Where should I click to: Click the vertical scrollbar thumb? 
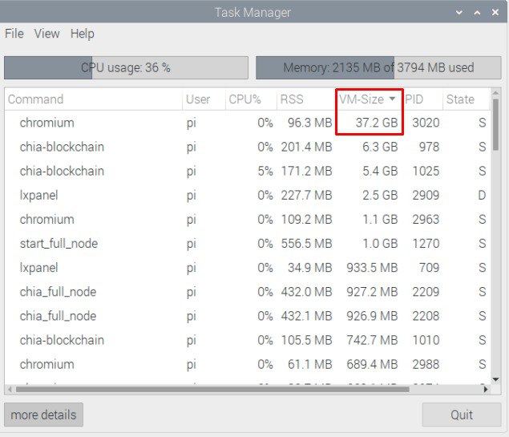[495, 124]
